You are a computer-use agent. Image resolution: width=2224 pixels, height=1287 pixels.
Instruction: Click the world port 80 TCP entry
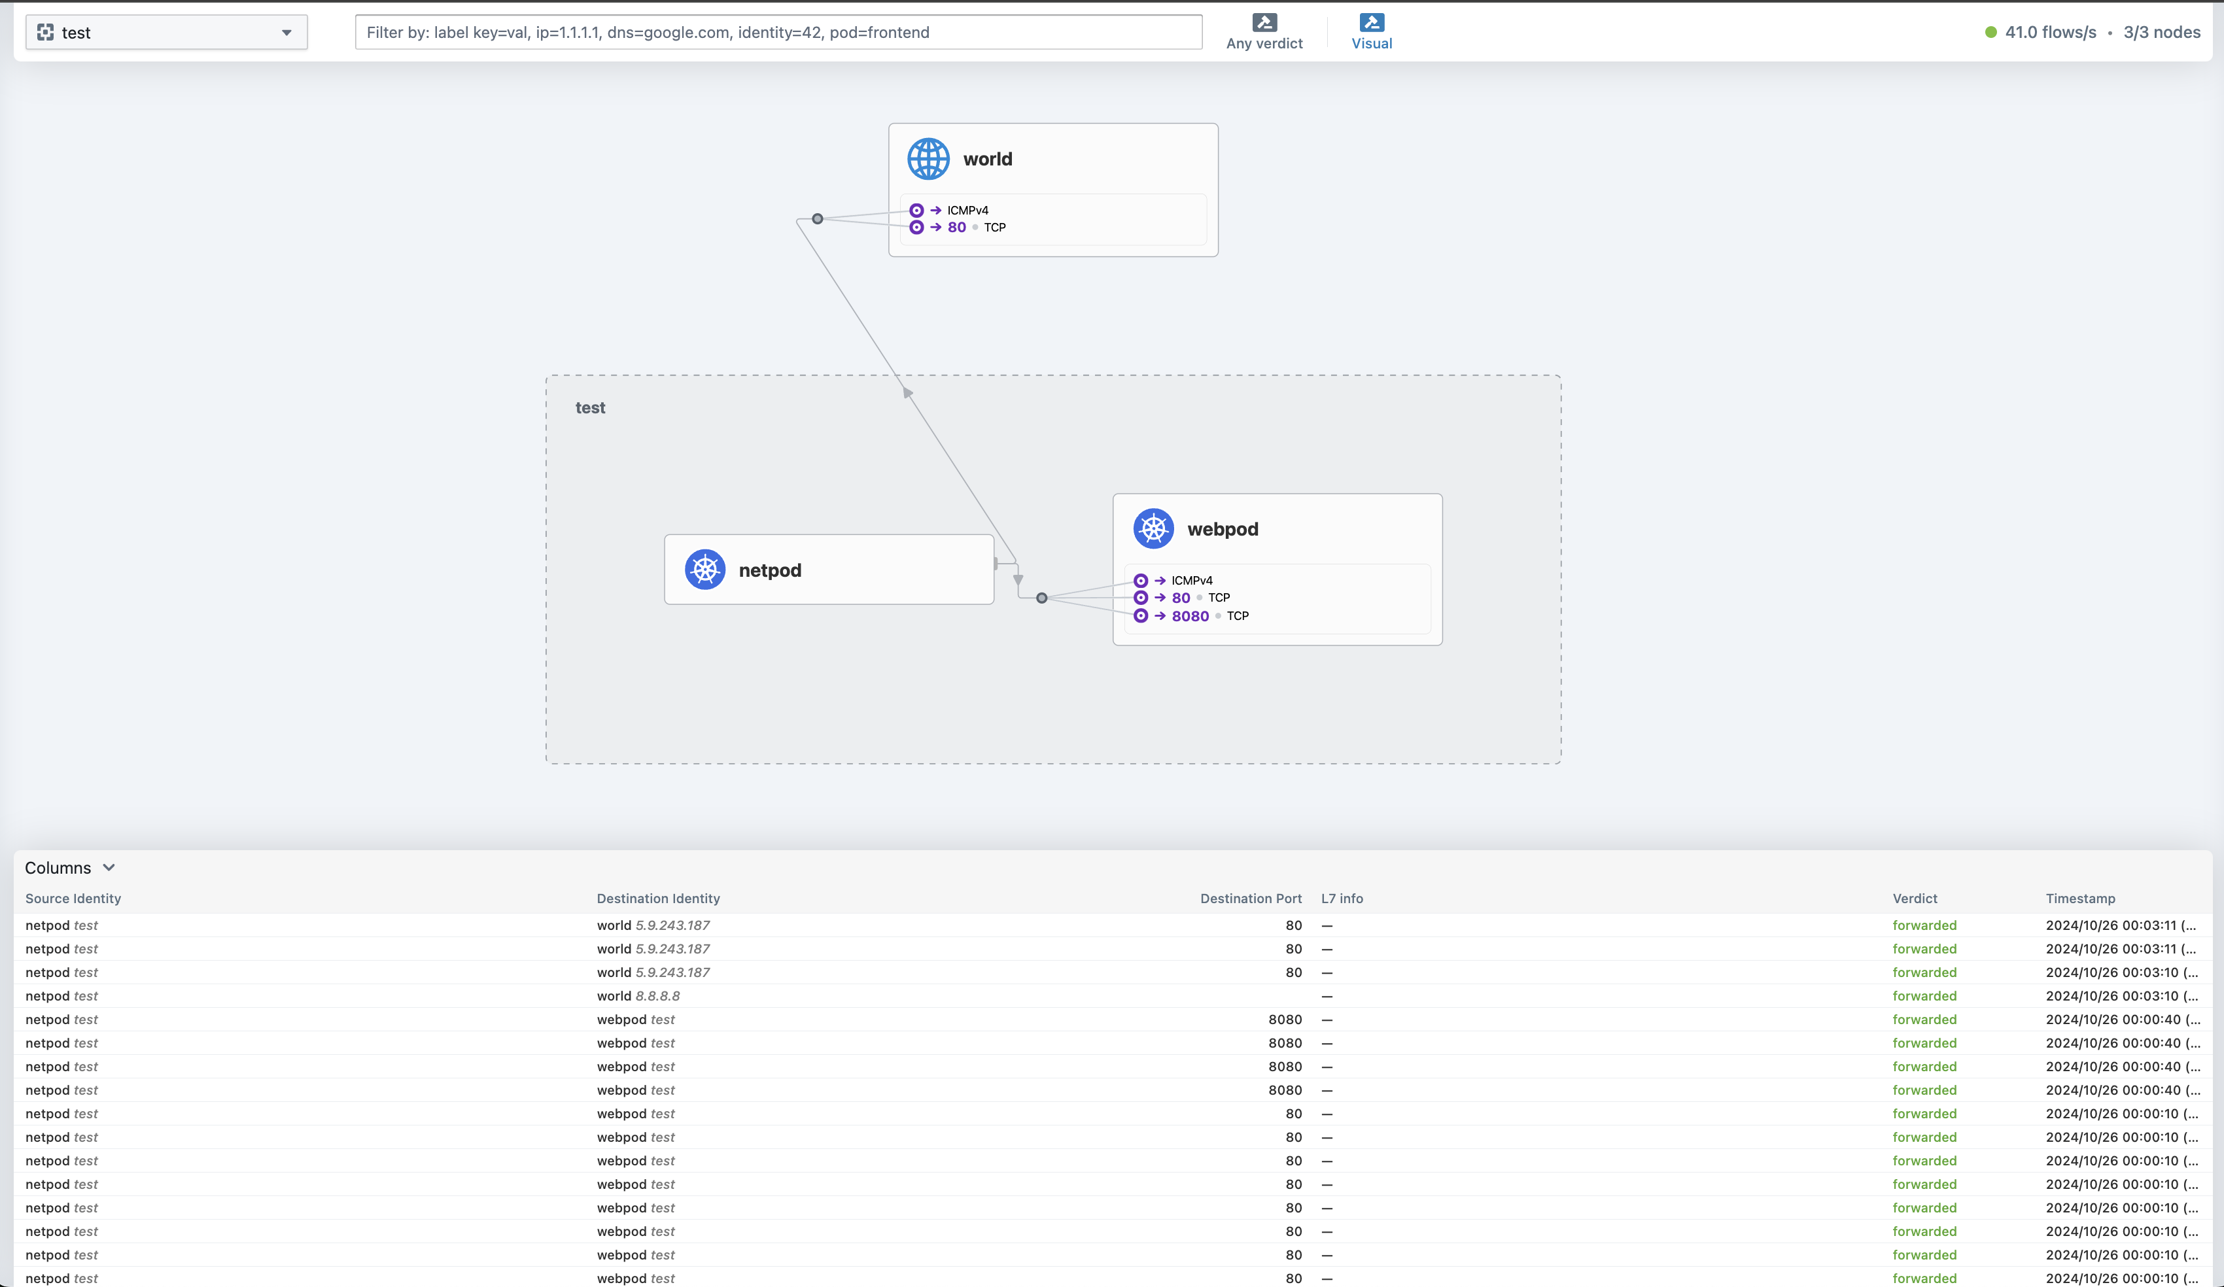tap(957, 227)
